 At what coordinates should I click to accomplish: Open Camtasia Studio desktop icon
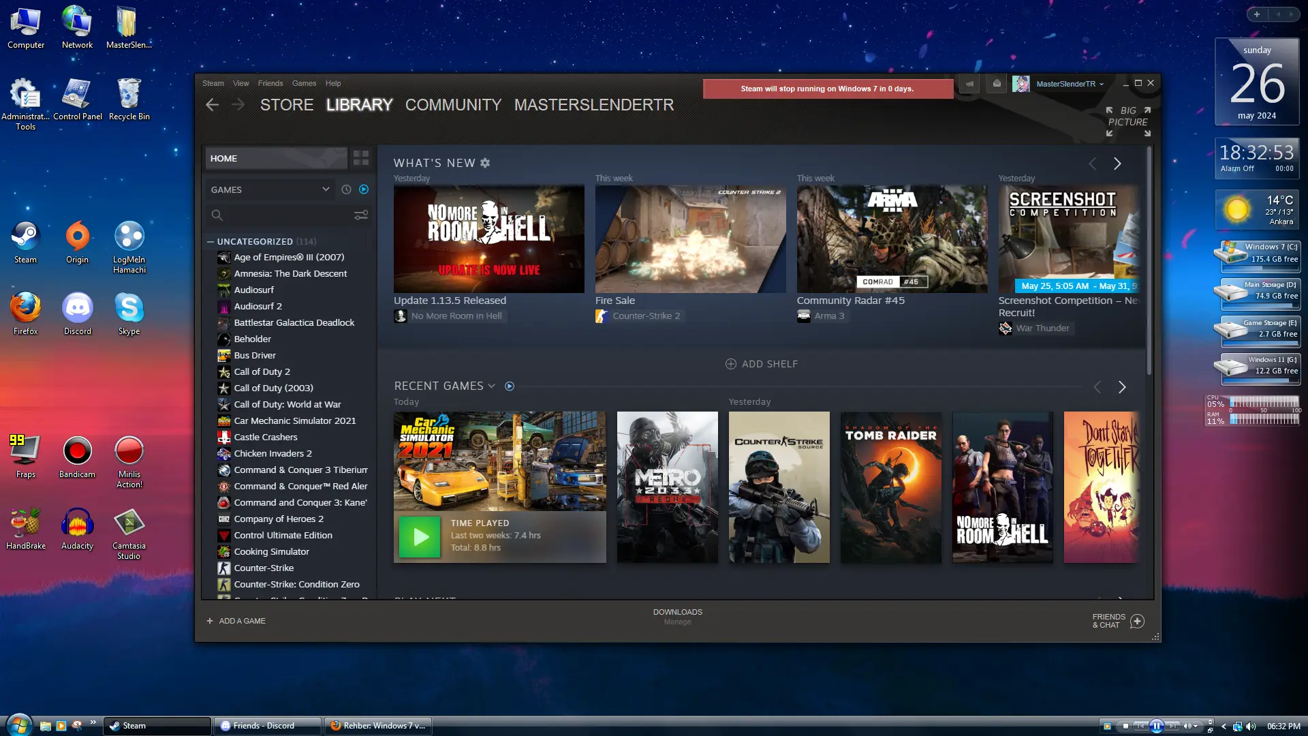129,534
